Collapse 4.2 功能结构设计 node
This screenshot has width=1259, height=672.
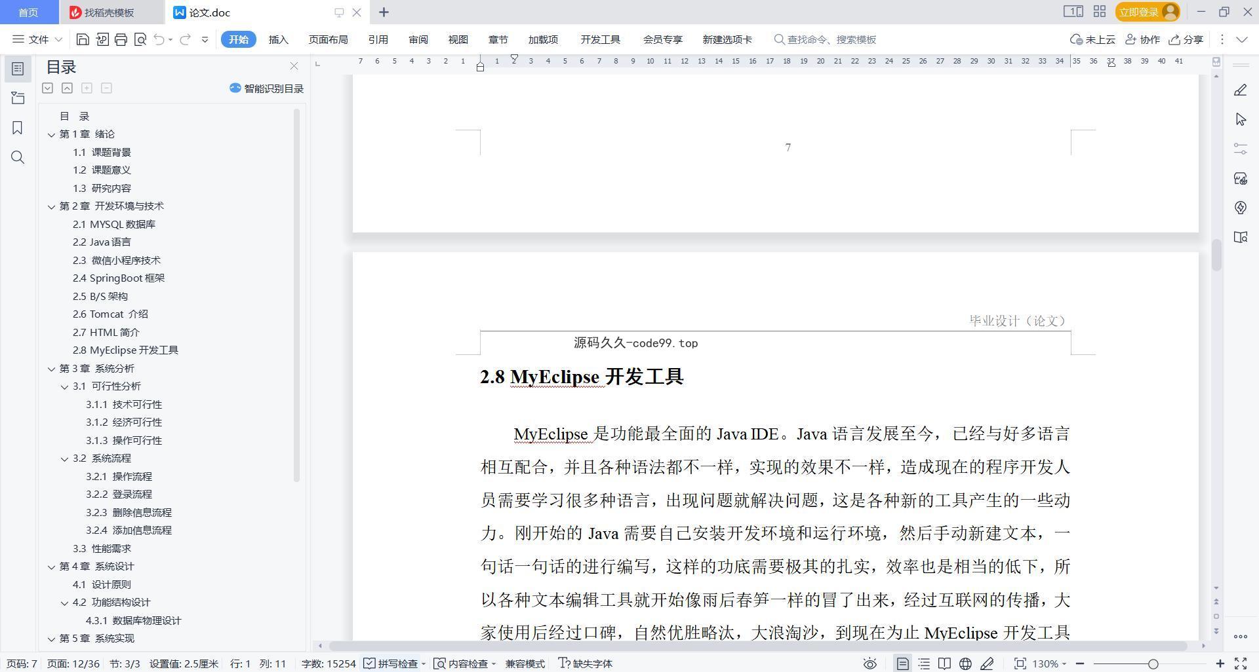64,603
